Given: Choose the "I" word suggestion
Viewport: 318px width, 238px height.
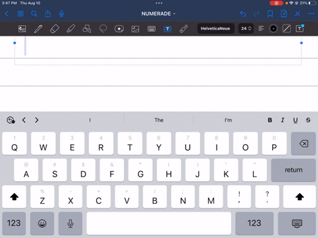Looking at the screenshot, I should (x=89, y=120).
